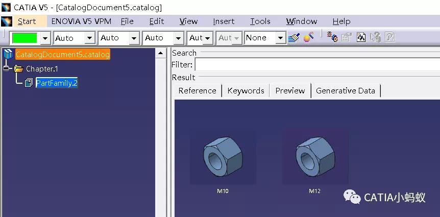
Task: Open the View menu
Action: pyautogui.click(x=188, y=21)
